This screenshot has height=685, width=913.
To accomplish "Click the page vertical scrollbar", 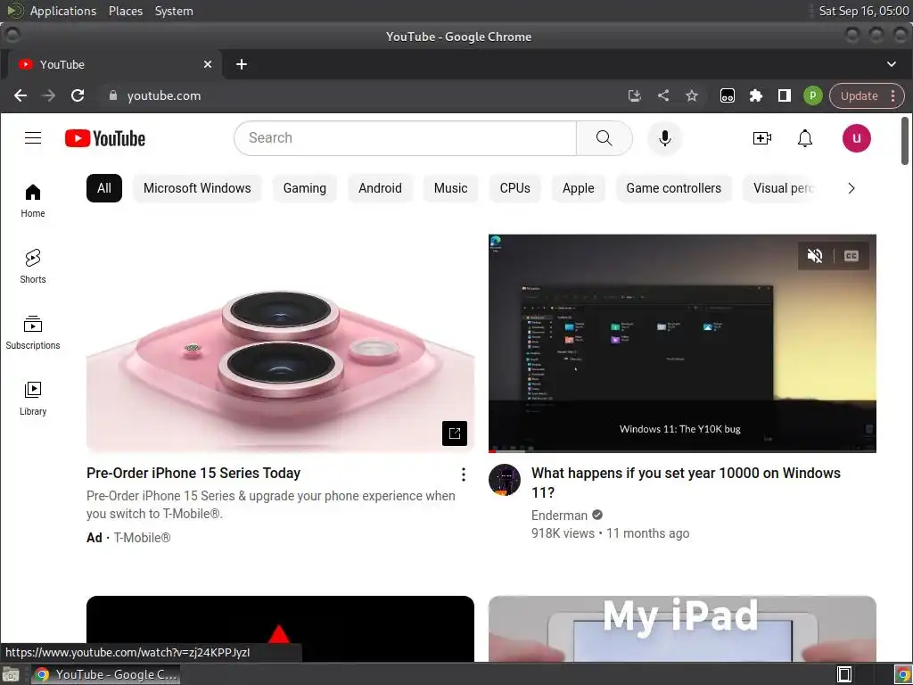I will pyautogui.click(x=904, y=142).
